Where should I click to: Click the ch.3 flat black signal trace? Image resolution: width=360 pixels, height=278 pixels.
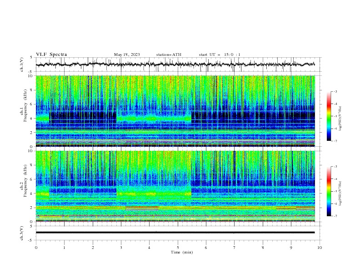click(175, 233)
